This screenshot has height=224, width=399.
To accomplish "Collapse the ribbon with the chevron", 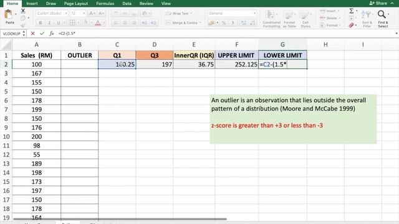I will 392,3.
